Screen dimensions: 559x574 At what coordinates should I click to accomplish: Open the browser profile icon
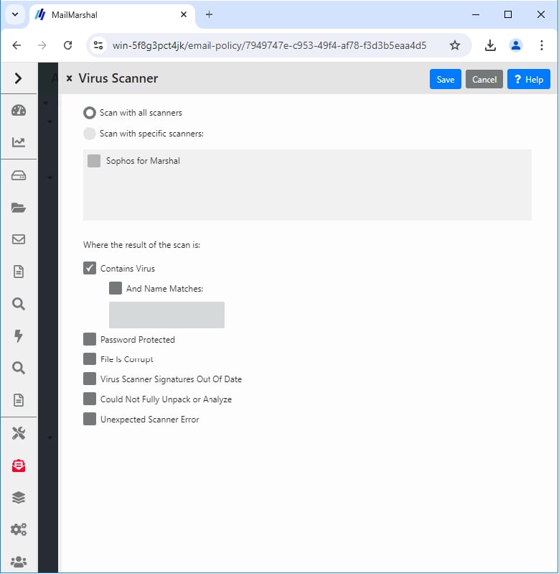click(515, 45)
